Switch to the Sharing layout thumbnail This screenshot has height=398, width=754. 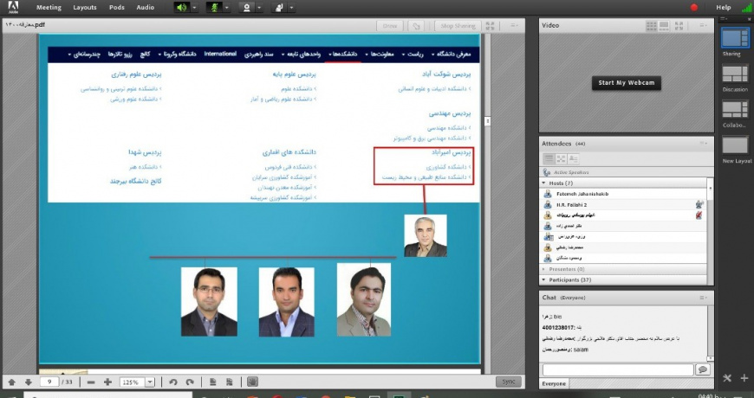[x=735, y=38]
